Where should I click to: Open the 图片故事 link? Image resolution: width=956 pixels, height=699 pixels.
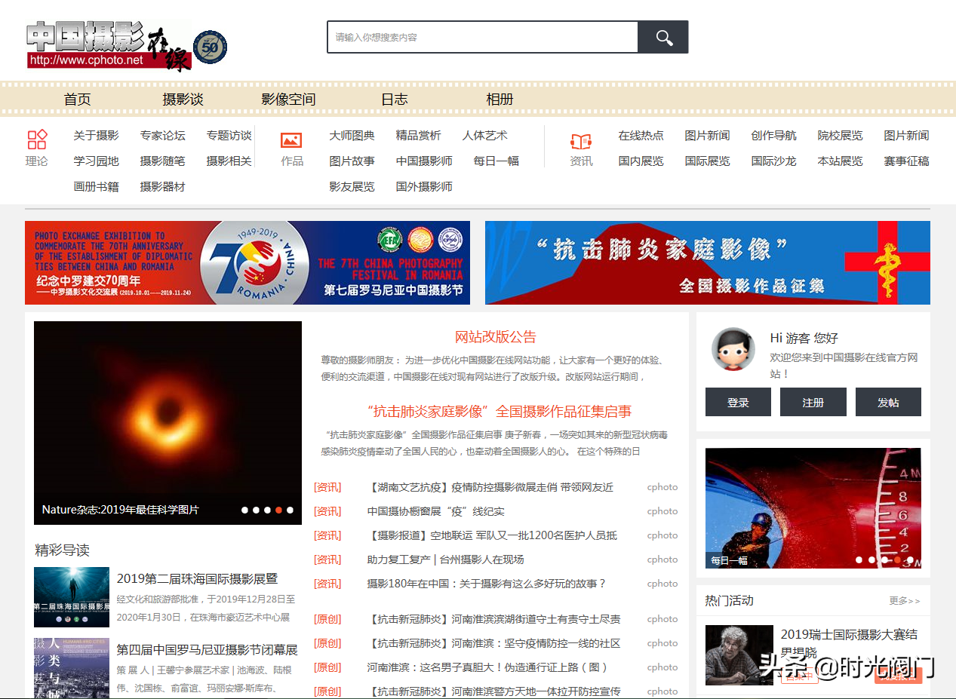click(x=352, y=161)
